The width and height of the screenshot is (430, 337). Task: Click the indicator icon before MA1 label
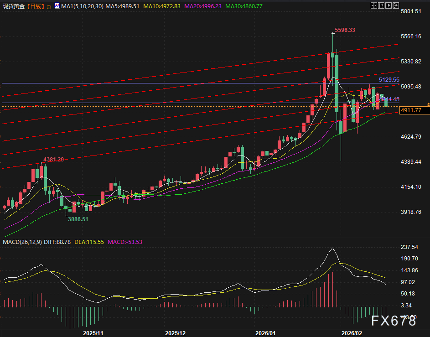pyautogui.click(x=57, y=6)
